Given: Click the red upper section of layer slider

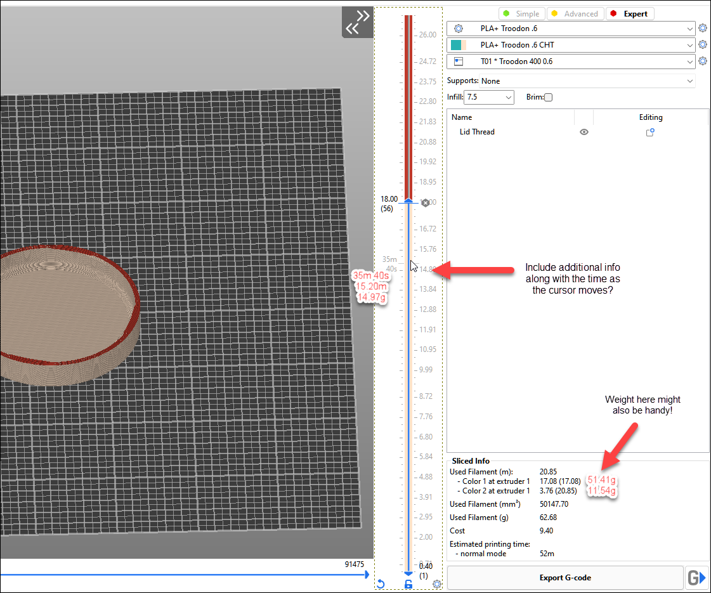Looking at the screenshot, I should pos(408,107).
